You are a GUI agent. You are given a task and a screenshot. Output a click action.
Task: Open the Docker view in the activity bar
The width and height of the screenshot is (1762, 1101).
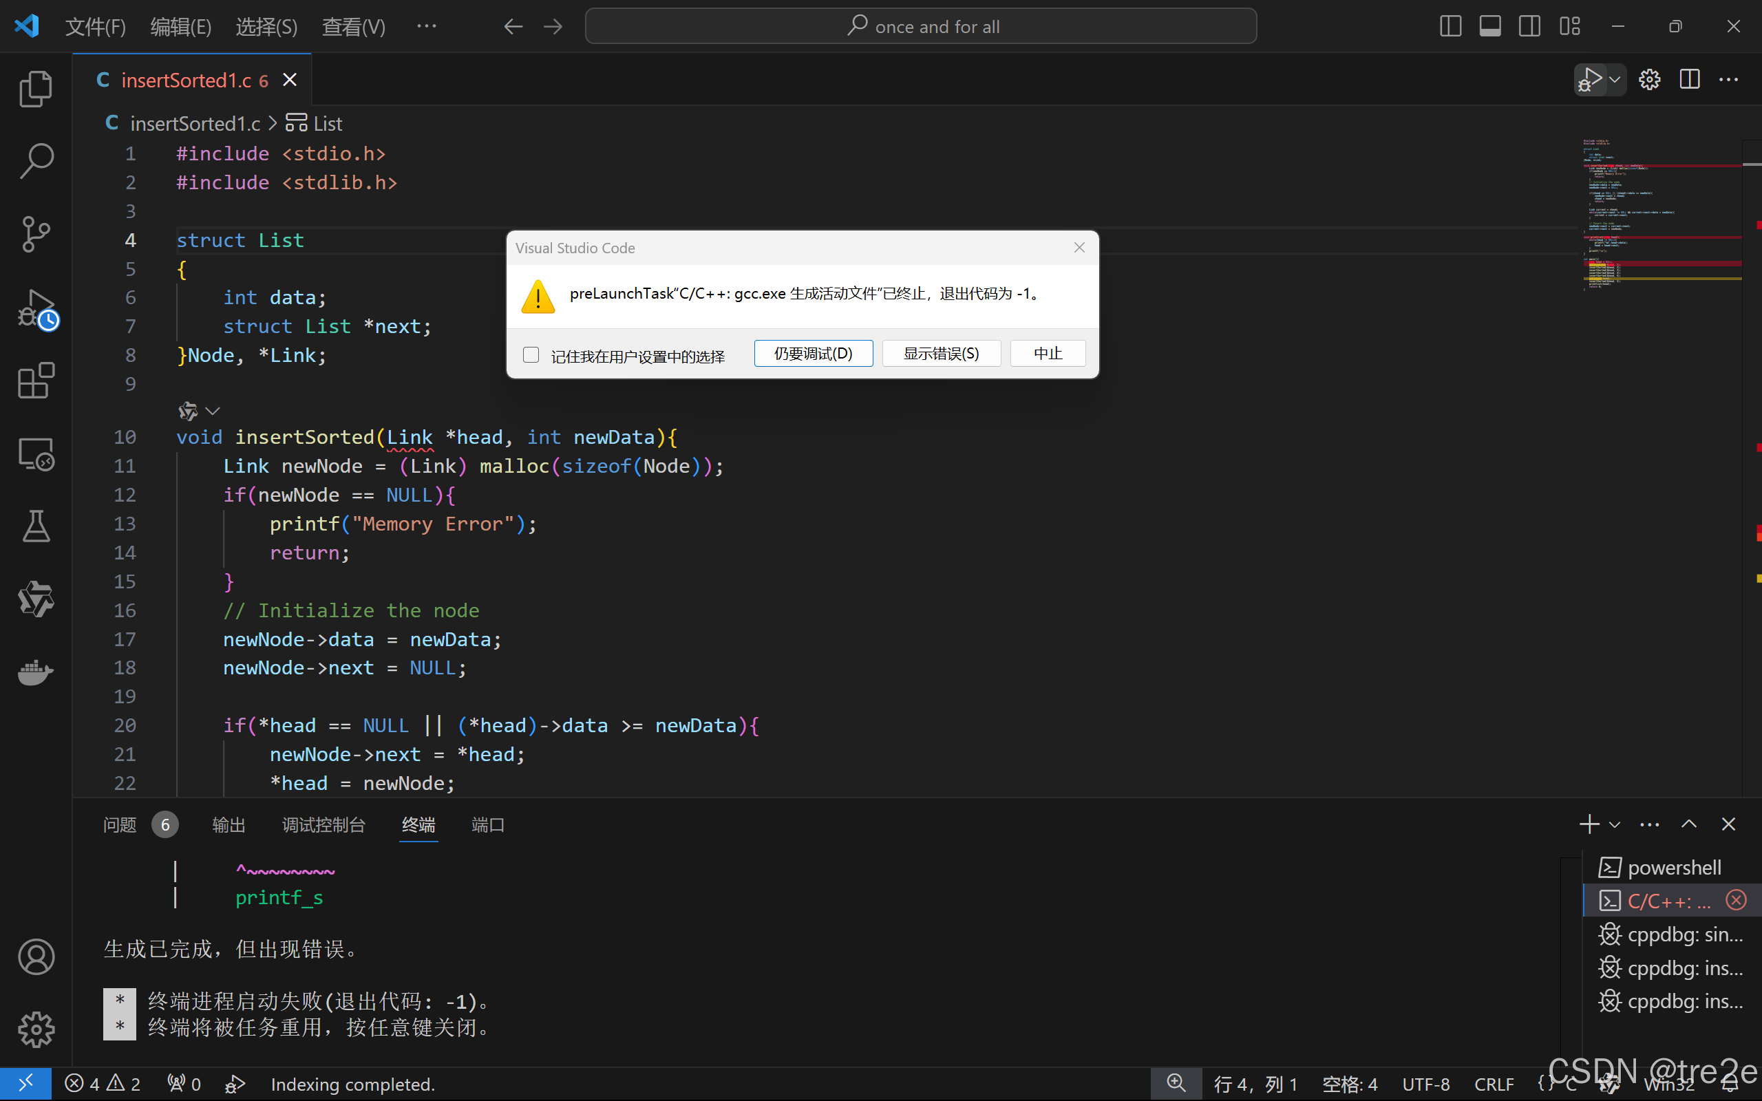(x=36, y=673)
